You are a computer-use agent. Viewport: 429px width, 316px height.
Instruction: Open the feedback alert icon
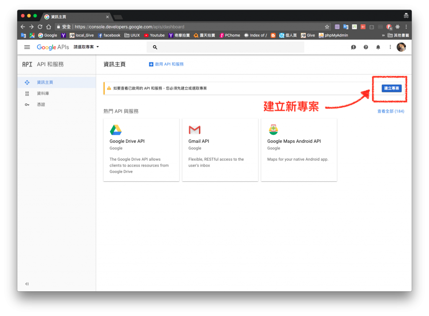(354, 47)
